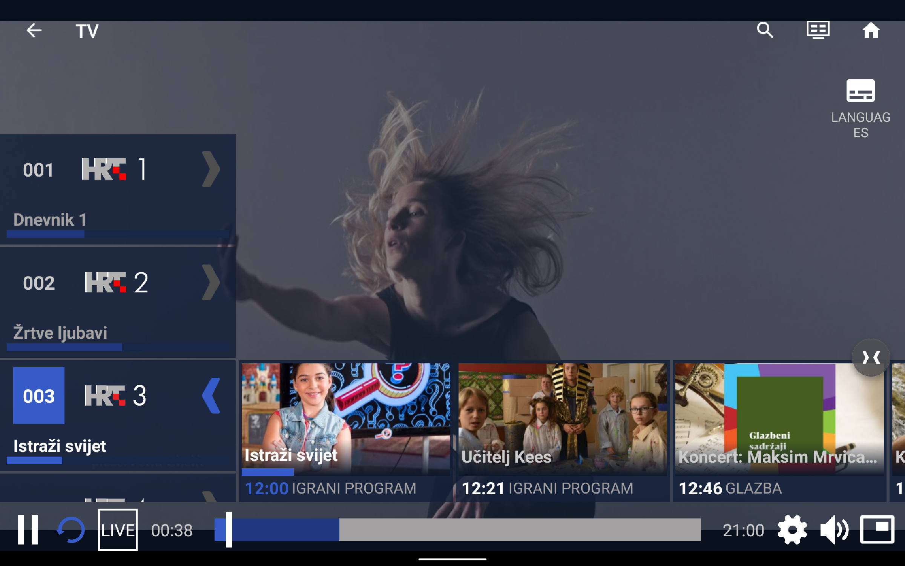Jump to LIVE broadcast
The image size is (905, 566).
(118, 530)
